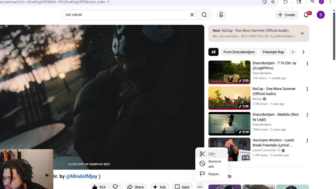Close the three-dot more actions menu button

point(200,187)
